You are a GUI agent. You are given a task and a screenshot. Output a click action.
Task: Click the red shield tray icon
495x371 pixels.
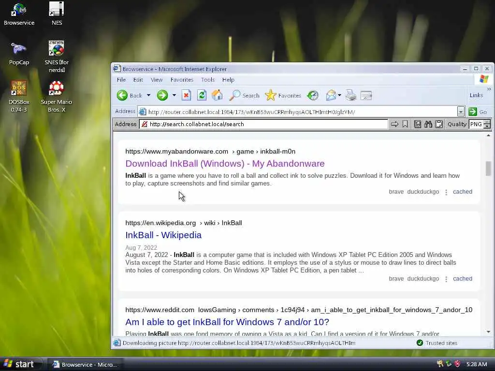click(457, 364)
